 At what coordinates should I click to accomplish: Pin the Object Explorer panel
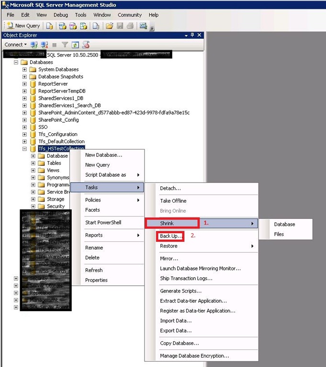[x=192, y=35]
